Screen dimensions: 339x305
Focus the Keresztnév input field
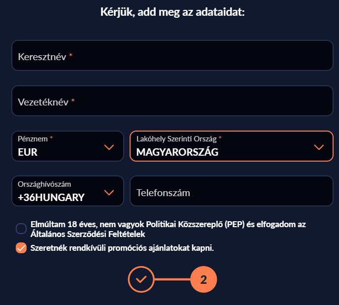172,55
